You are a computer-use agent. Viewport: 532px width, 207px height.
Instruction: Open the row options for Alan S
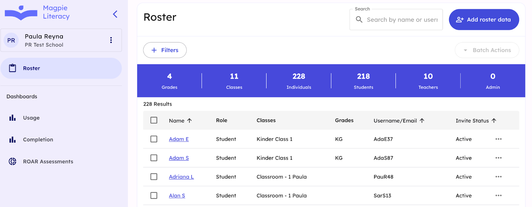click(x=498, y=196)
